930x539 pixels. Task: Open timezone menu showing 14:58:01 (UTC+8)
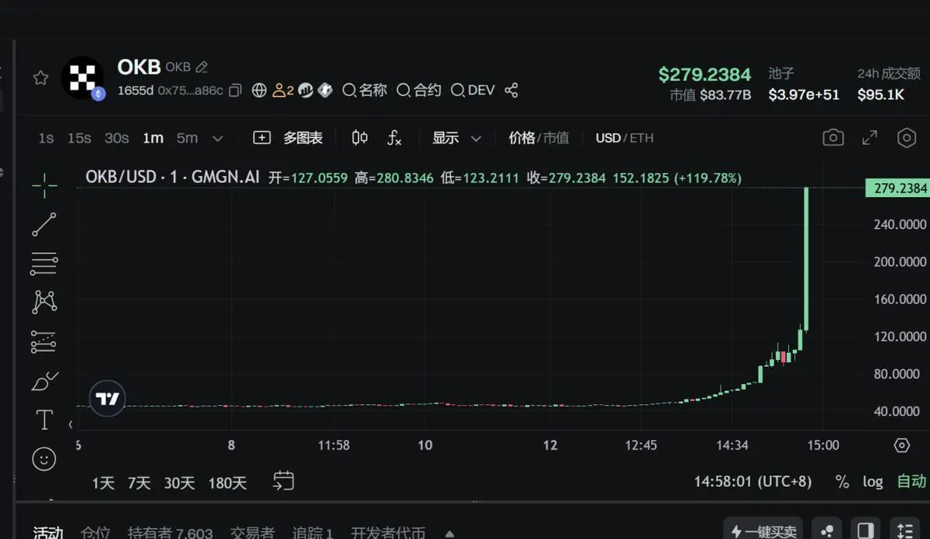tap(753, 482)
